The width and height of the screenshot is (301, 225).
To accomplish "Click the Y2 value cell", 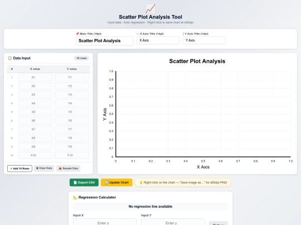I will [x=71, y=86].
